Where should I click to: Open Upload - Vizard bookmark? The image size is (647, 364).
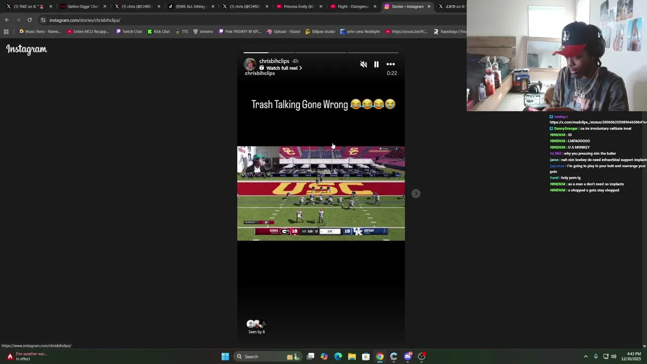[x=283, y=31]
